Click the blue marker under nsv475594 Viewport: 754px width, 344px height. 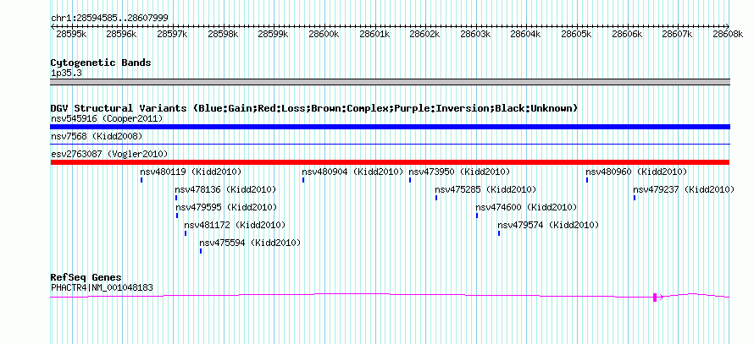point(201,251)
